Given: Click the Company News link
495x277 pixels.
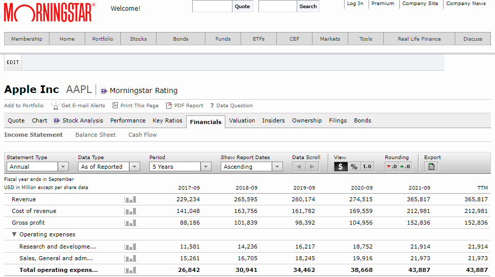Looking at the screenshot, I should pos(466,4).
